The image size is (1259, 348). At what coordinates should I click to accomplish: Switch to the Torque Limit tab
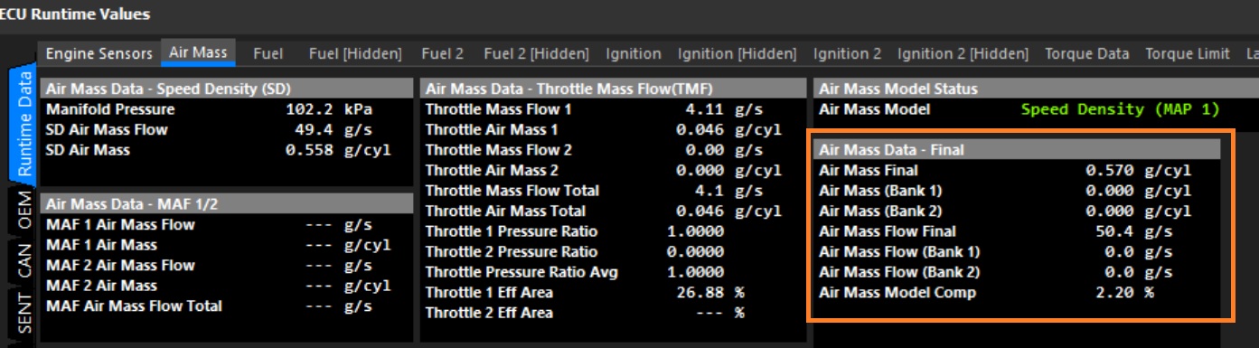click(x=1188, y=53)
